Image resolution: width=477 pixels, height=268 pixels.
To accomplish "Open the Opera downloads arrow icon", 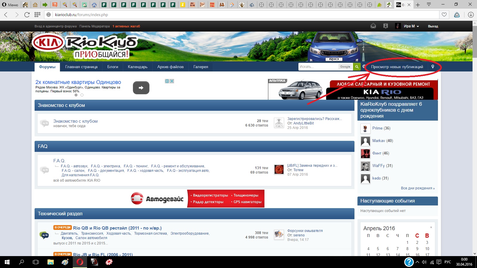I will click(x=471, y=15).
